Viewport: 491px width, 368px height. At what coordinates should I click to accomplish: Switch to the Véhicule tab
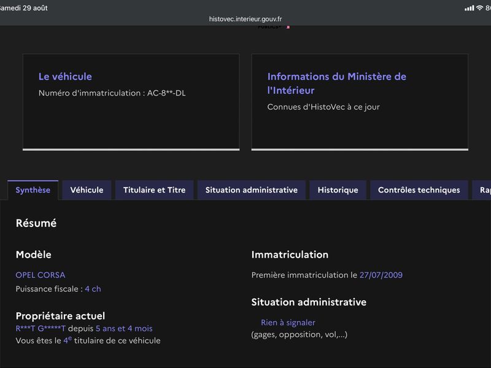tap(87, 190)
